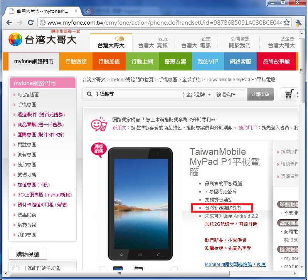The width and height of the screenshot is (308, 280).
Task: Open sidebar item 預付卡儲值/0月租 (有禮)
Action: 42,205
